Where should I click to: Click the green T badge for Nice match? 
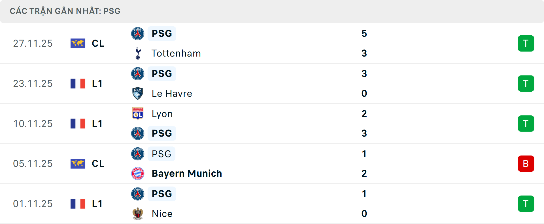[526, 204]
